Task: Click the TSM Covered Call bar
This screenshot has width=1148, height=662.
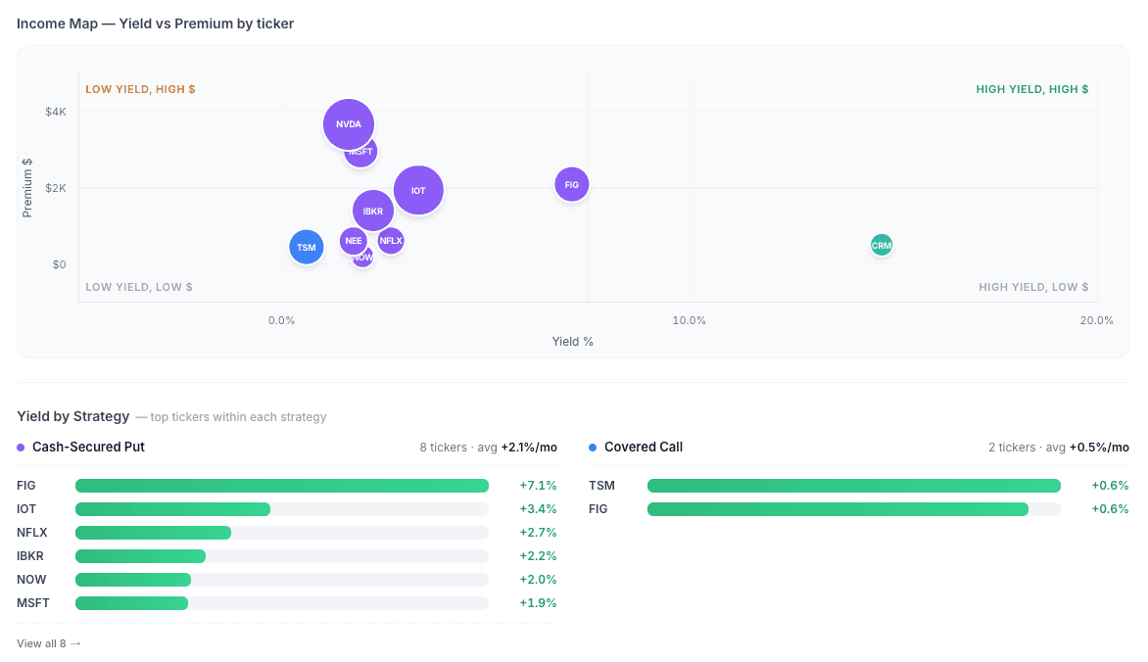Action: click(x=854, y=486)
